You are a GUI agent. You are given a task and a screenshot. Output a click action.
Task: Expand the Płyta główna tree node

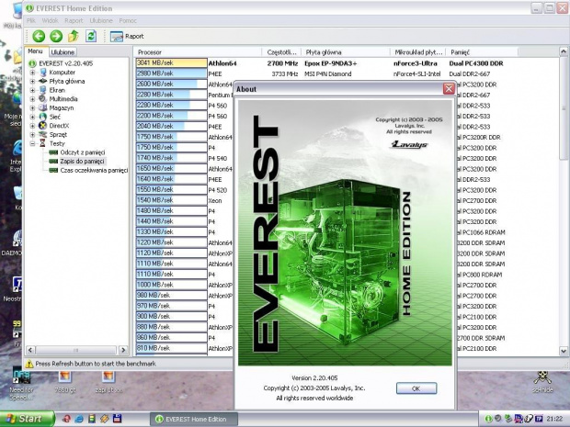click(x=33, y=81)
